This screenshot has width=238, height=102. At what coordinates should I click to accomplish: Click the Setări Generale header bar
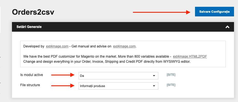coord(123,27)
